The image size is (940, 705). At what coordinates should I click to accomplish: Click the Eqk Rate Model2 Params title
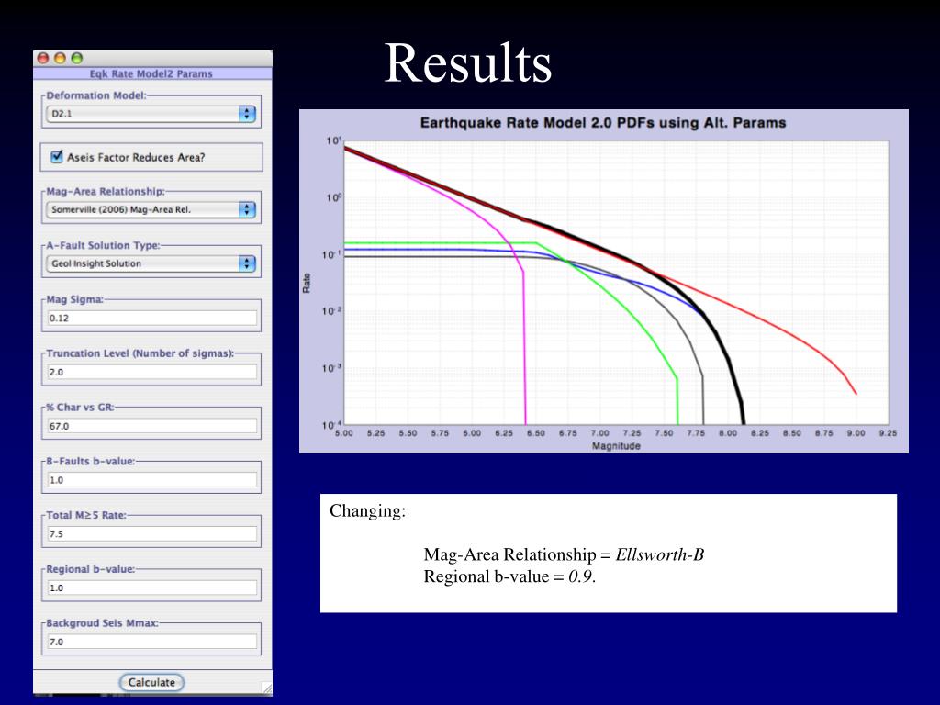click(151, 73)
